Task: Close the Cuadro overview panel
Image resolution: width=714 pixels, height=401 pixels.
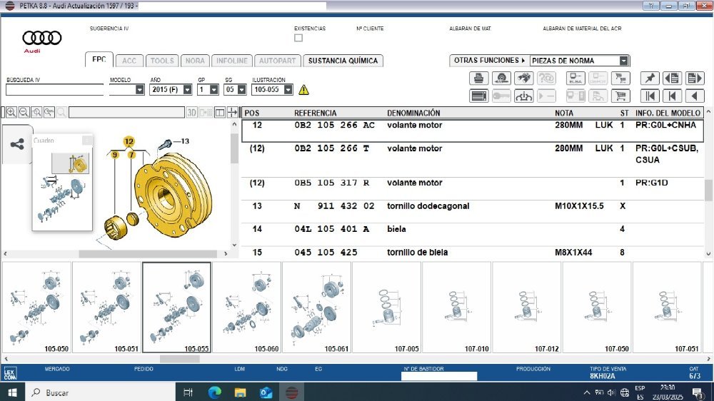Action: click(x=87, y=140)
